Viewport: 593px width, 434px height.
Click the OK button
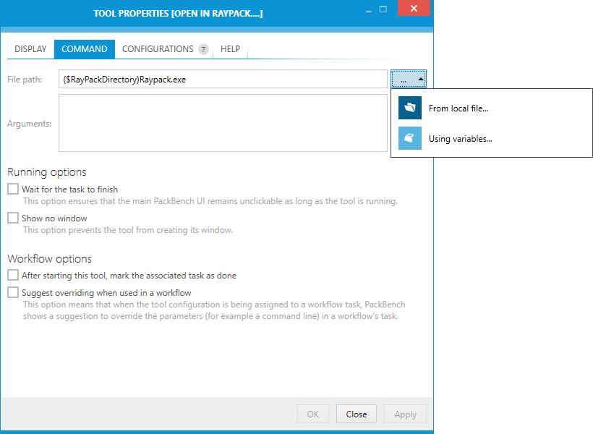pyautogui.click(x=313, y=414)
